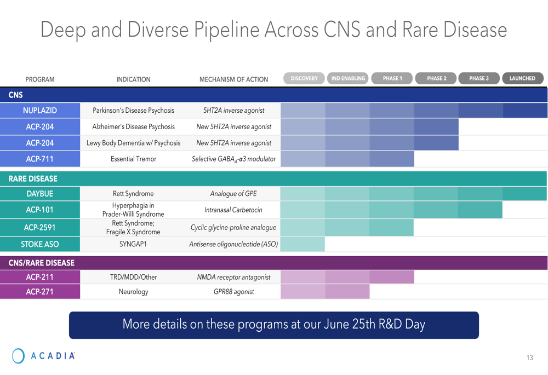Select 'Antisense oligonucleotide (ASO)' mechanism
This screenshot has width=548, height=375.
coord(233,244)
